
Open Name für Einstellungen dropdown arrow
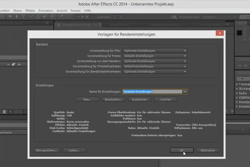pyautogui.click(x=185, y=92)
